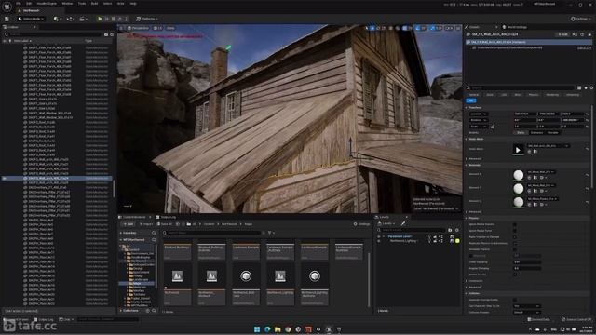Click the Content Browser Import button
This screenshot has height=335, width=596.
tap(146, 224)
